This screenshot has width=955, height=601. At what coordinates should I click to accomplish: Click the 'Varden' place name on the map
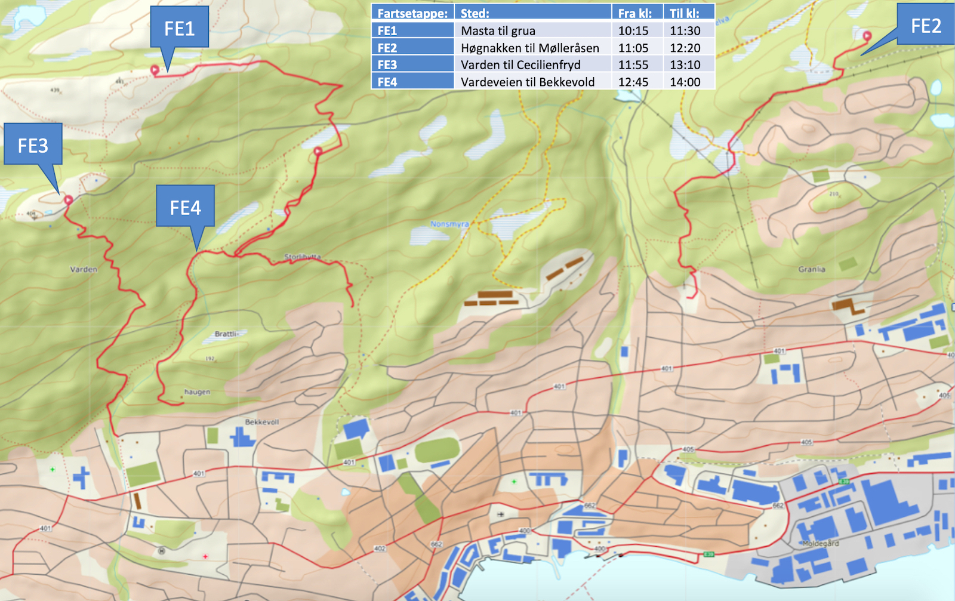coord(84,269)
